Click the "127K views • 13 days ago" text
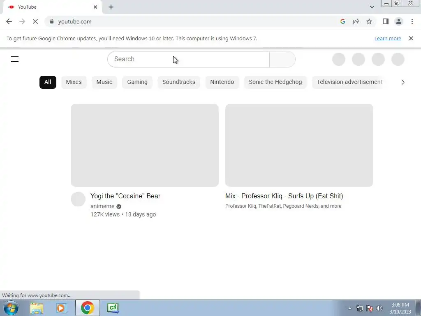 (123, 214)
